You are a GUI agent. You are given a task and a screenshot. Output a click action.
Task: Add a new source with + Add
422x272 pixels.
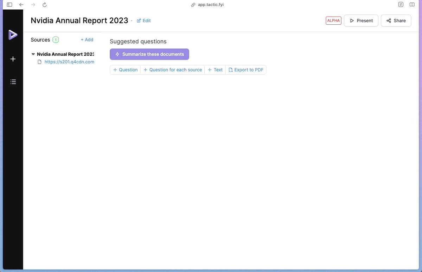pos(87,40)
